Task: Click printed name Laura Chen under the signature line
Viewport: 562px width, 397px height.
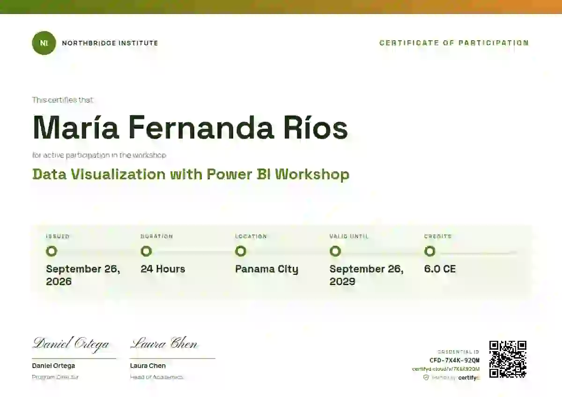Action: point(148,366)
